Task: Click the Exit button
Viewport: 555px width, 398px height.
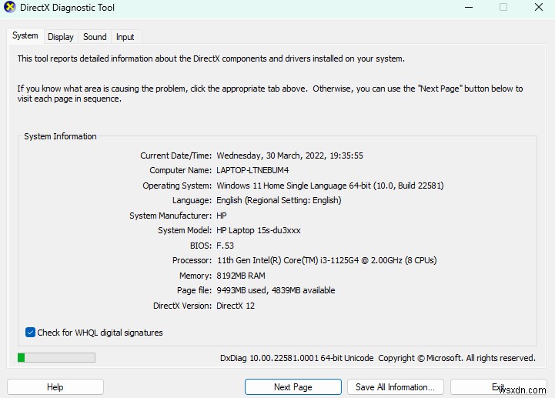Action: [498, 387]
